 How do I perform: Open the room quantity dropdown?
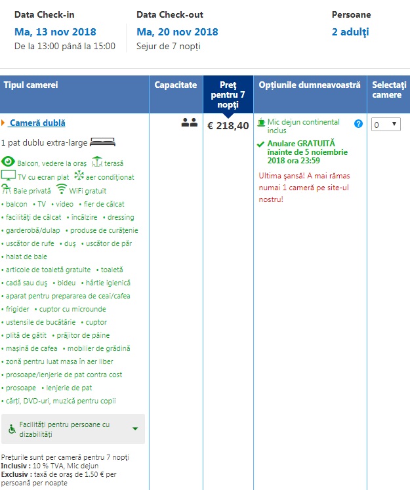[x=385, y=124]
